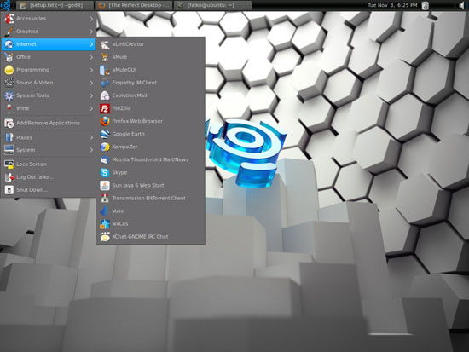Choose Add/Remove Applications entry
The height and width of the screenshot is (352, 469).
click(x=48, y=123)
